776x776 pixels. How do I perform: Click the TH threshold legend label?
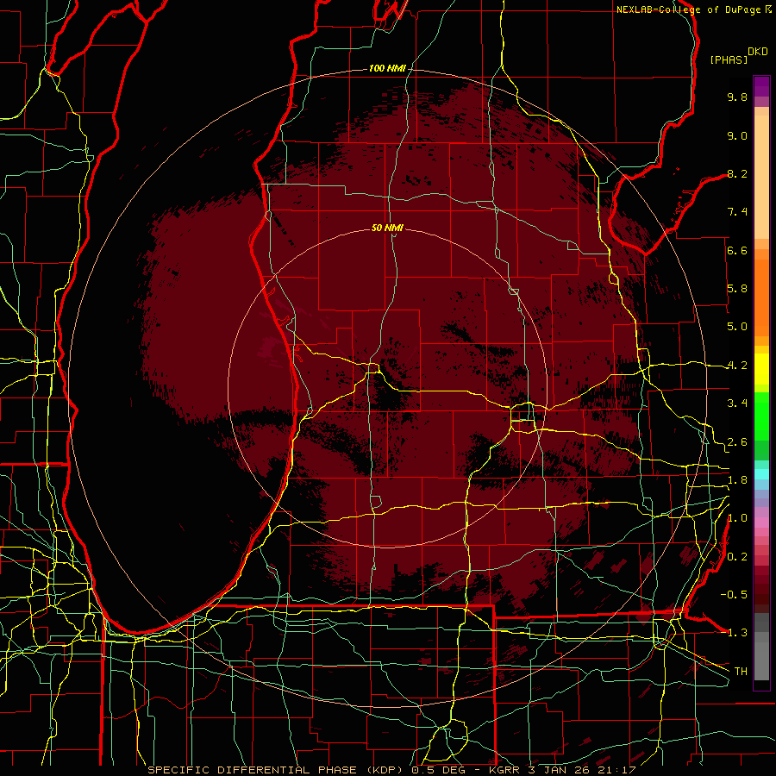point(741,672)
